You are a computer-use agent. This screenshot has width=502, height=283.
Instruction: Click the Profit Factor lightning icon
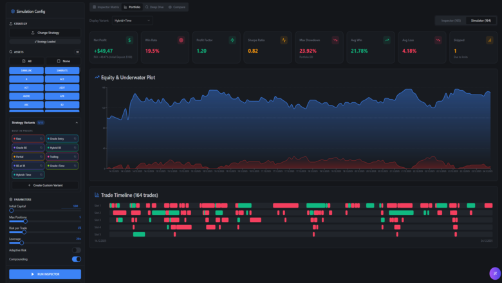(x=232, y=40)
